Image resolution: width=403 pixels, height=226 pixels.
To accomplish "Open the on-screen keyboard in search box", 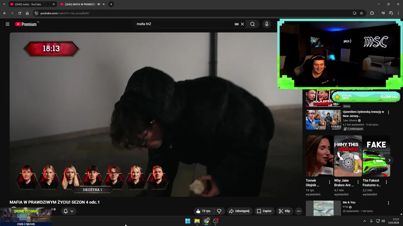I will (x=236, y=24).
